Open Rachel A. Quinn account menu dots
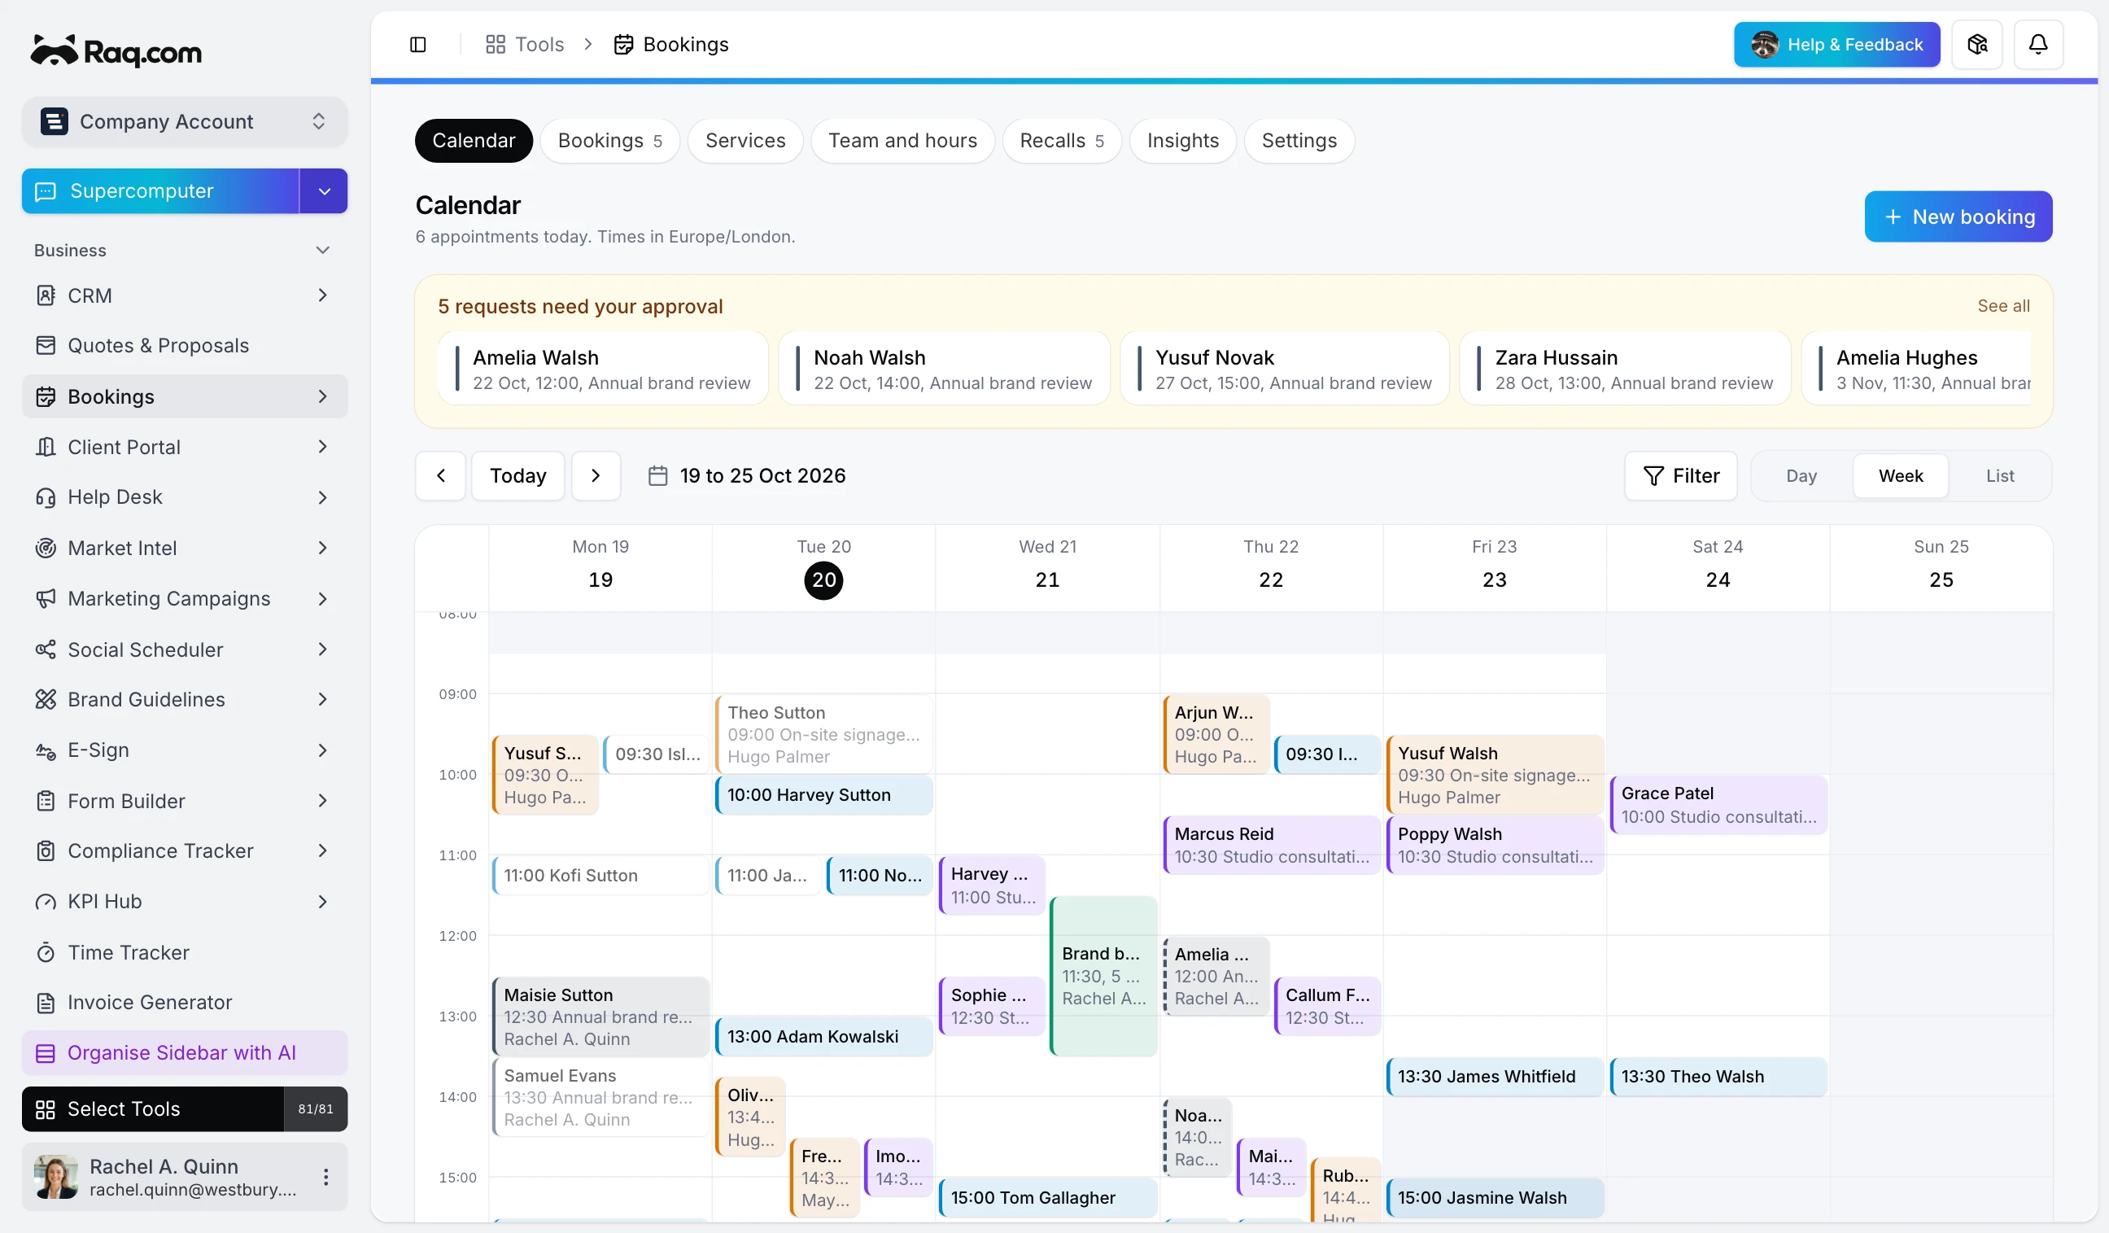 [x=325, y=1177]
